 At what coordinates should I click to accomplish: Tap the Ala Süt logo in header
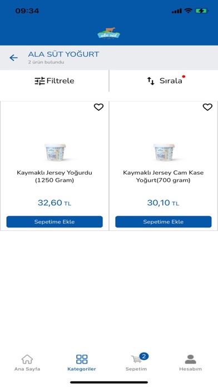(x=108, y=33)
